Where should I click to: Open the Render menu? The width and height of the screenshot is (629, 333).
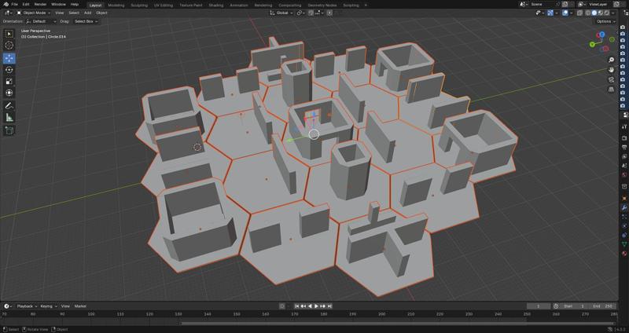[40, 5]
